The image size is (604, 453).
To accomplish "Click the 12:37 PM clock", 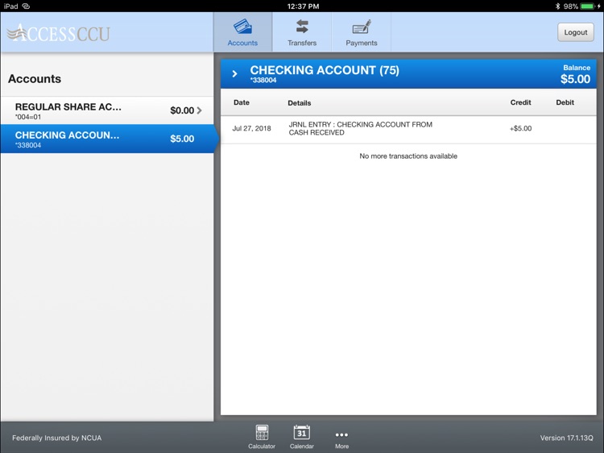I will tap(303, 6).
